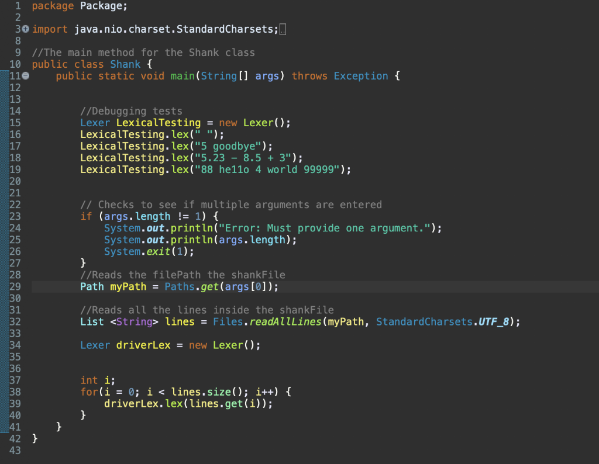Viewport: 599px width, 464px height.
Task: Click "driverLex.lex(lines.get(i));" on line 39
Action: pos(189,404)
